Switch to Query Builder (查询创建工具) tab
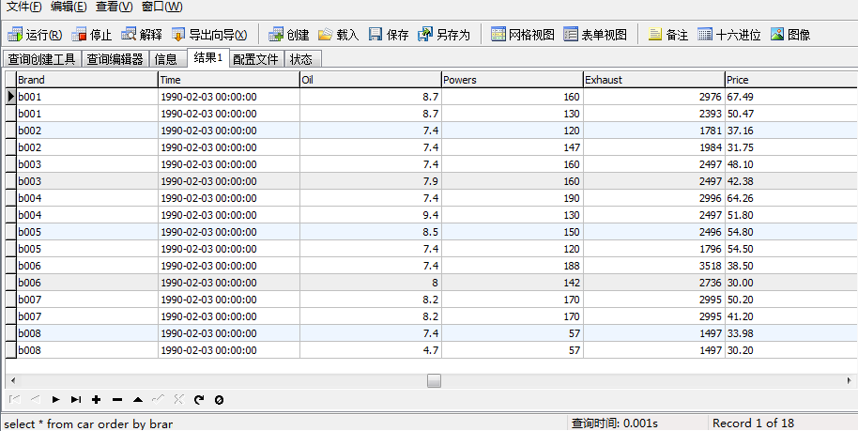Image resolution: width=858 pixels, height=431 pixels. (42, 59)
